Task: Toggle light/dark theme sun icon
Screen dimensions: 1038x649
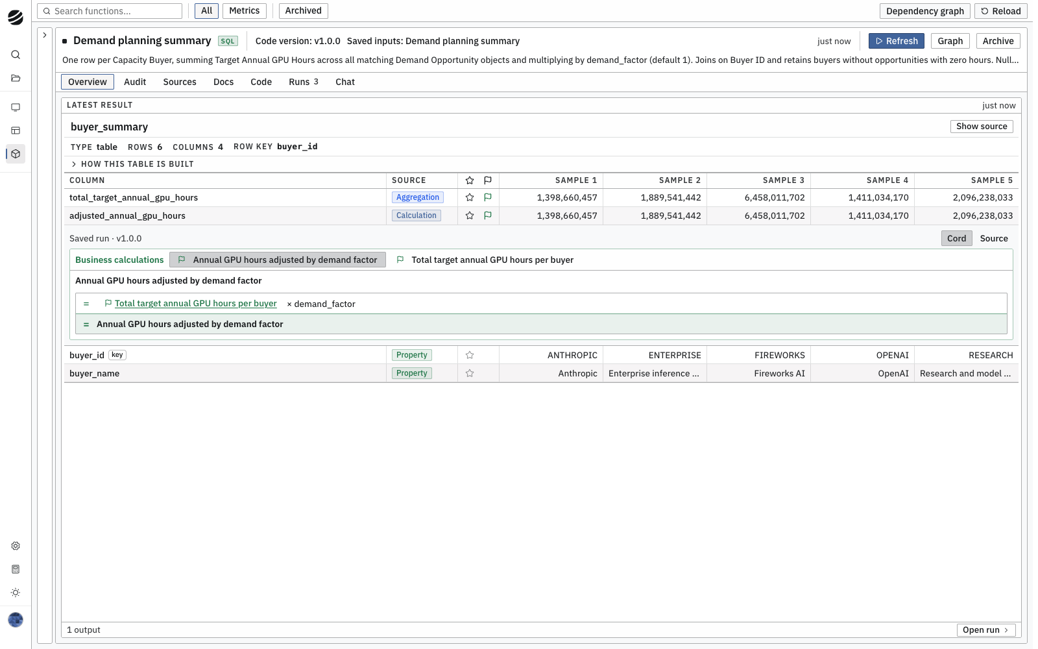Action: pos(16,593)
